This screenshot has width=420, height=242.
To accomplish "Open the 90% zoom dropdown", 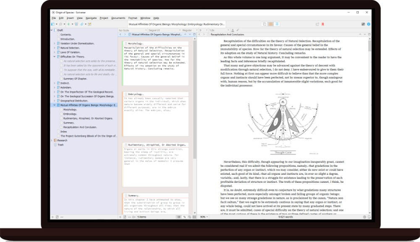I will (x=204, y=217).
